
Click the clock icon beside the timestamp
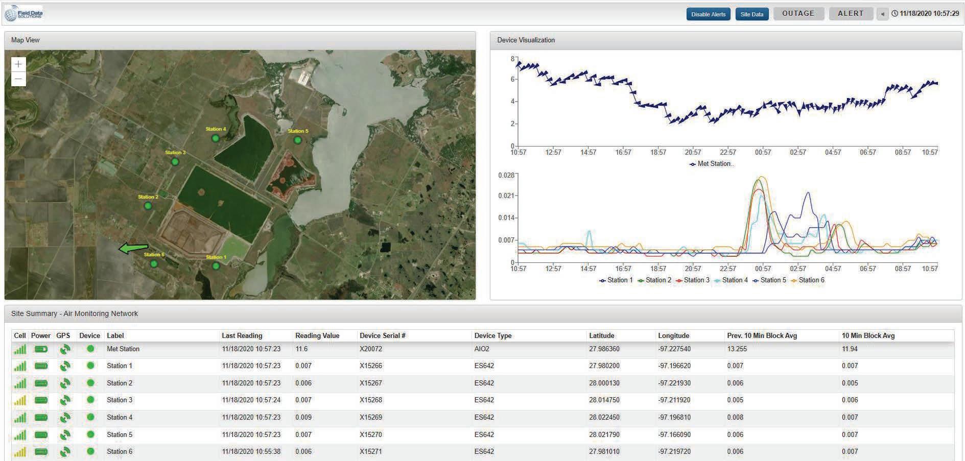pyautogui.click(x=895, y=14)
